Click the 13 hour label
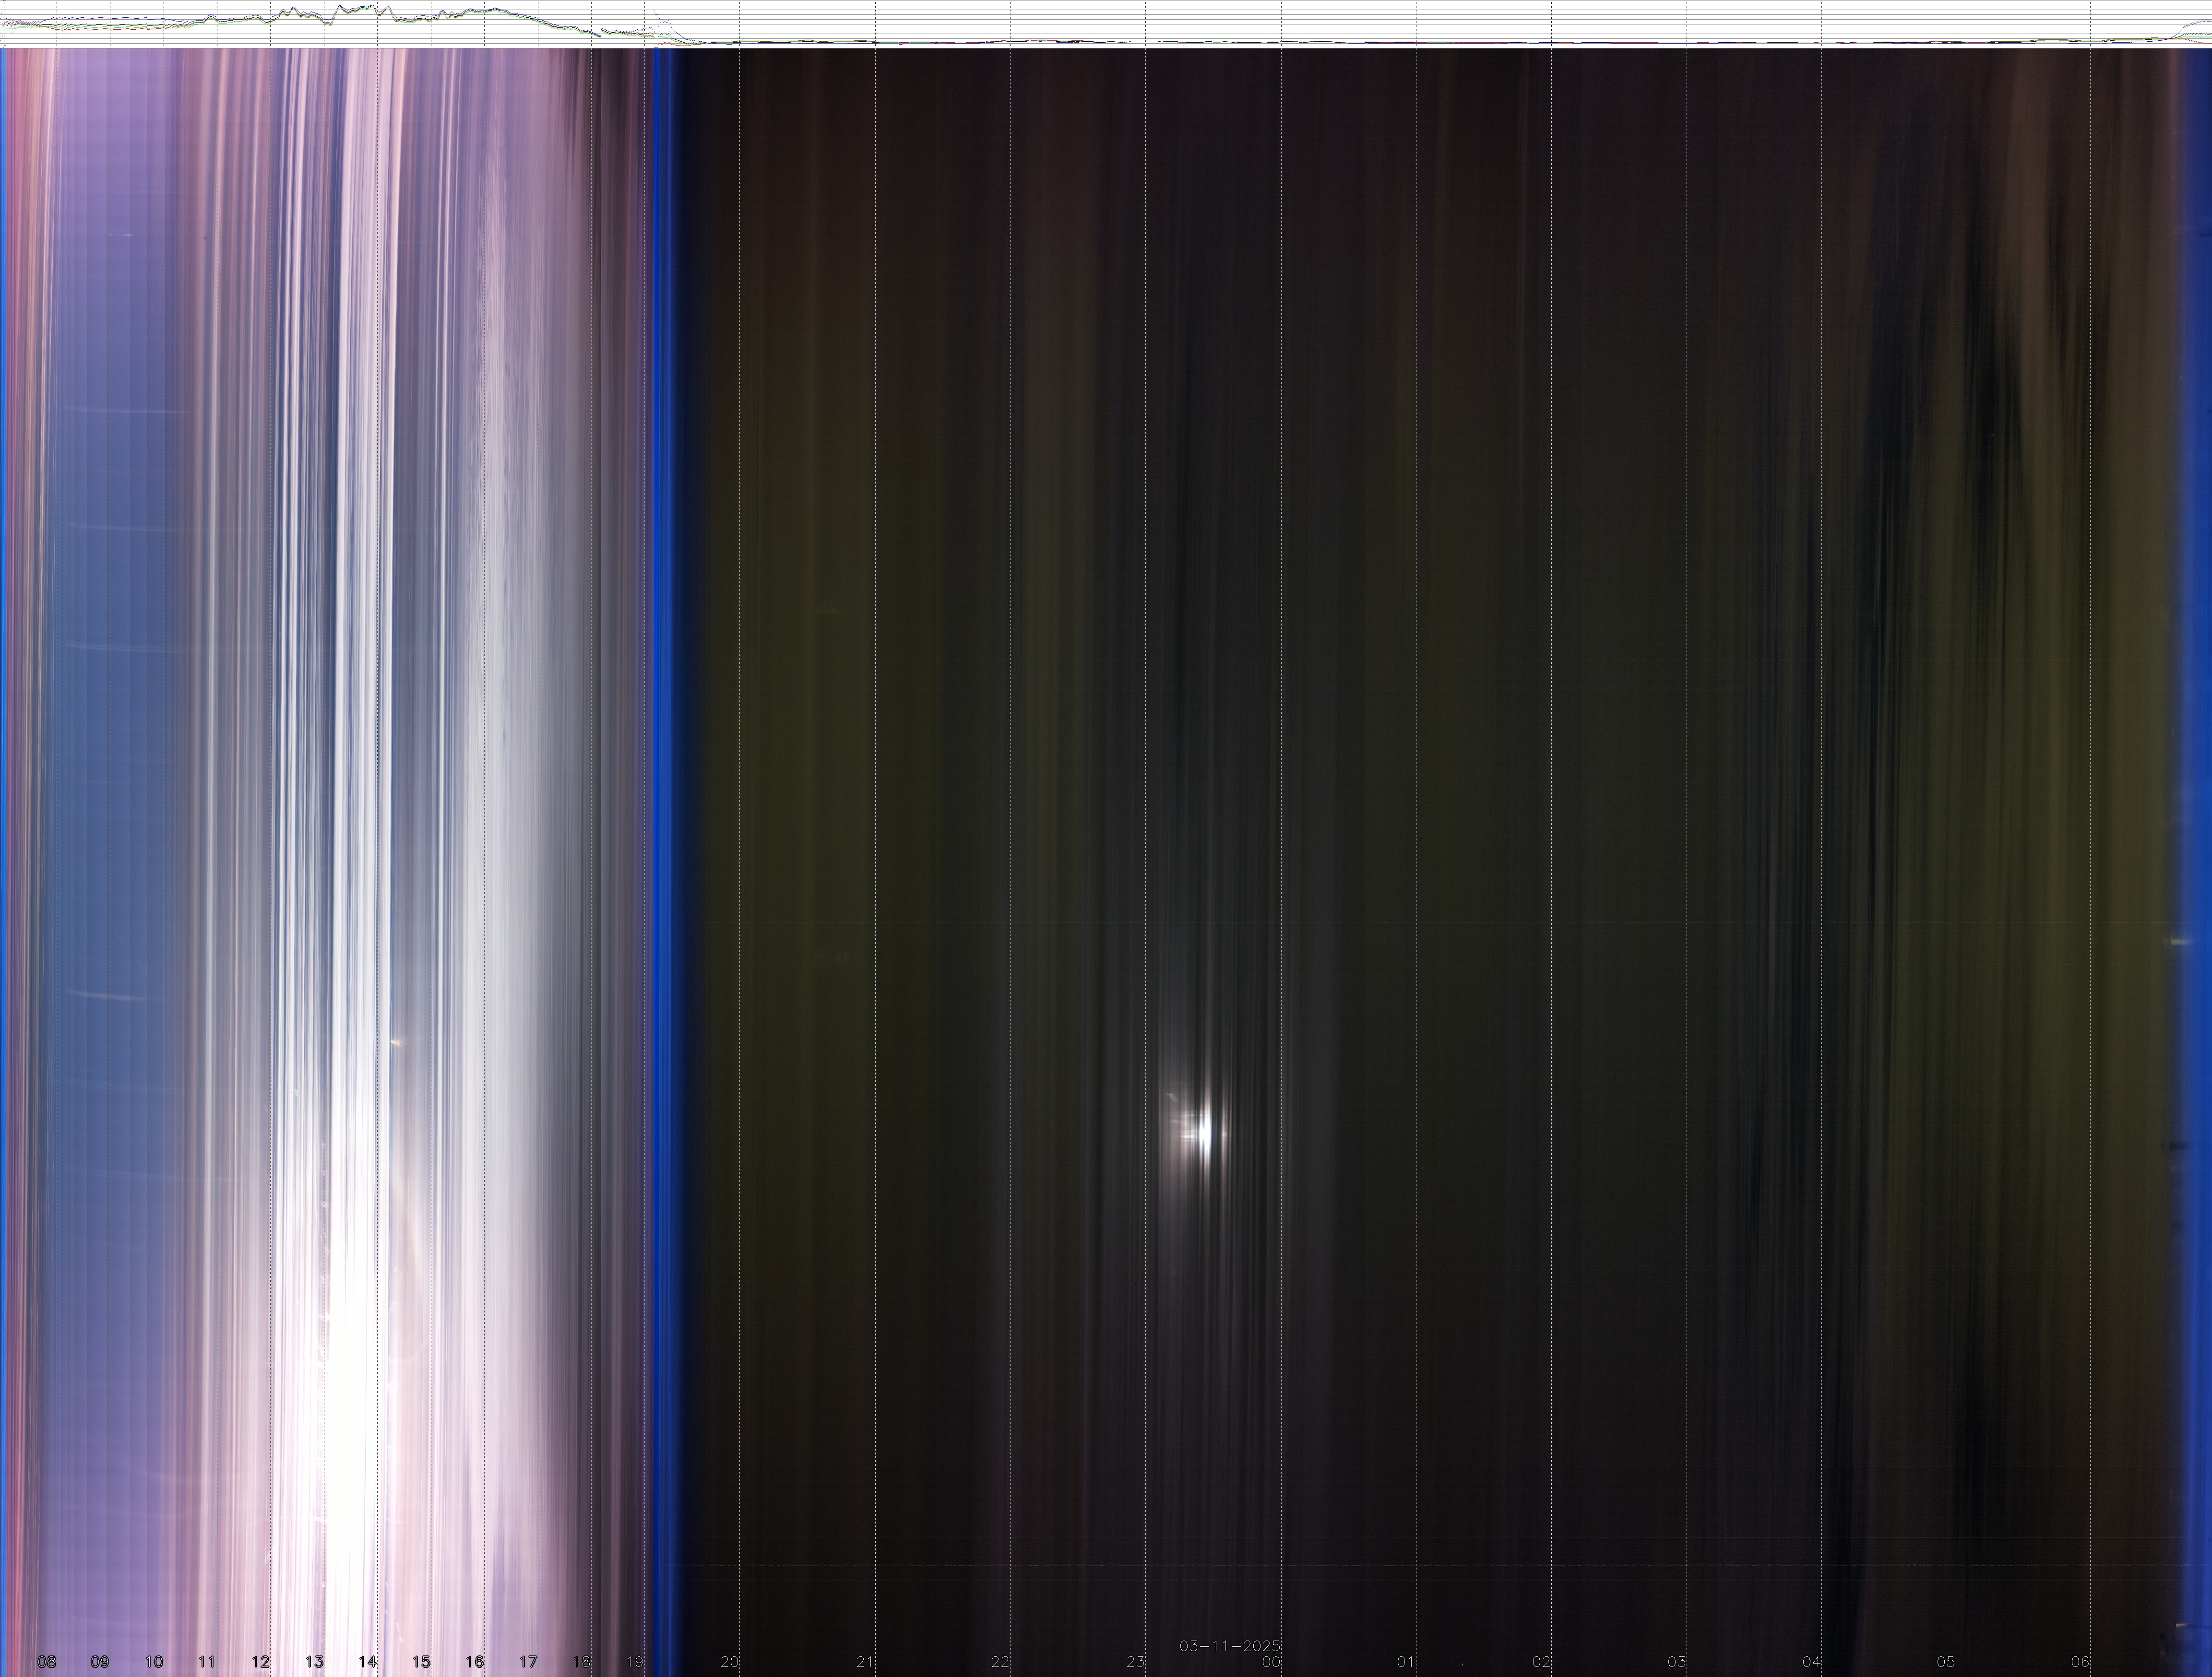 coord(315,1662)
